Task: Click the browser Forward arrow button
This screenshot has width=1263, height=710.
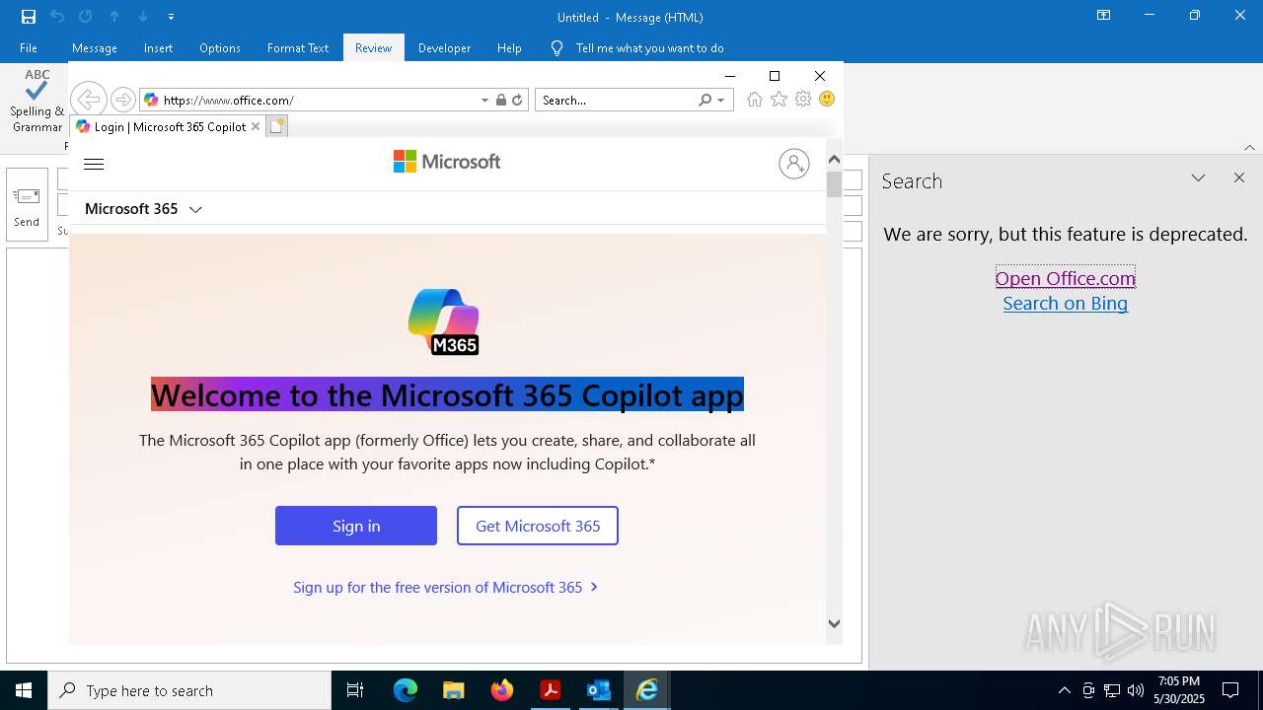Action: tap(123, 100)
